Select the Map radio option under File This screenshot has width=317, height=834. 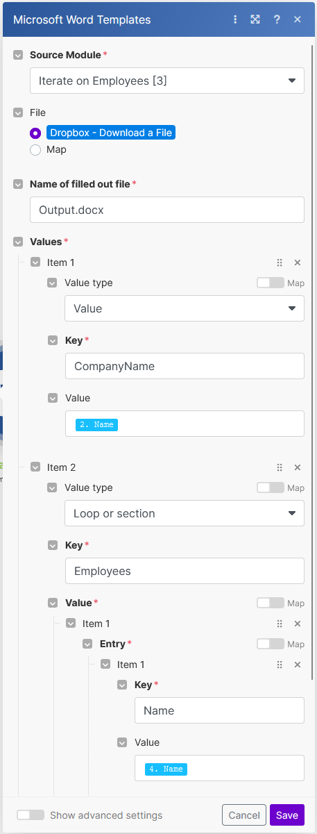[35, 149]
